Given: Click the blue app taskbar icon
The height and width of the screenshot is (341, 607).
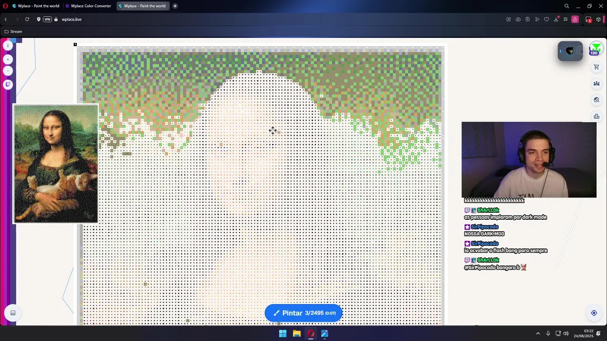Looking at the screenshot, I should [324, 333].
